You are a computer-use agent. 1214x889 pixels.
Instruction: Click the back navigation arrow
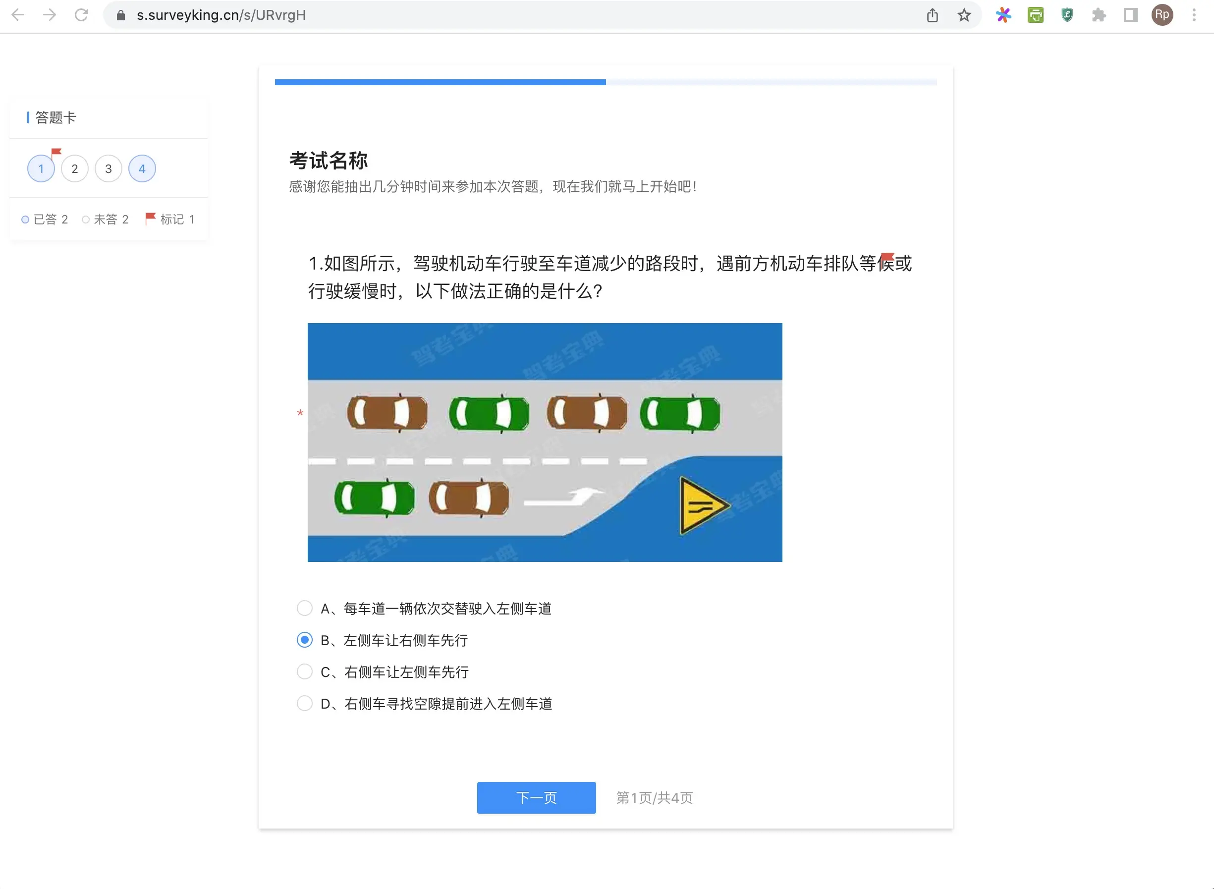click(18, 15)
